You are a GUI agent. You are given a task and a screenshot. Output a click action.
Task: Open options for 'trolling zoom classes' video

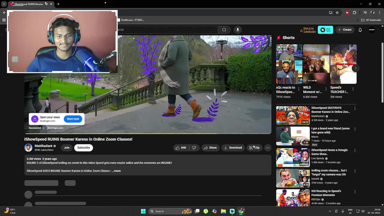[355, 171]
